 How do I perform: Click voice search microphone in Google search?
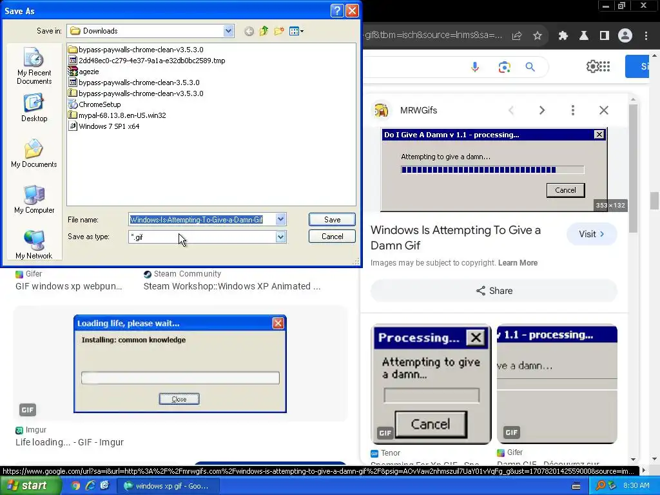475,67
